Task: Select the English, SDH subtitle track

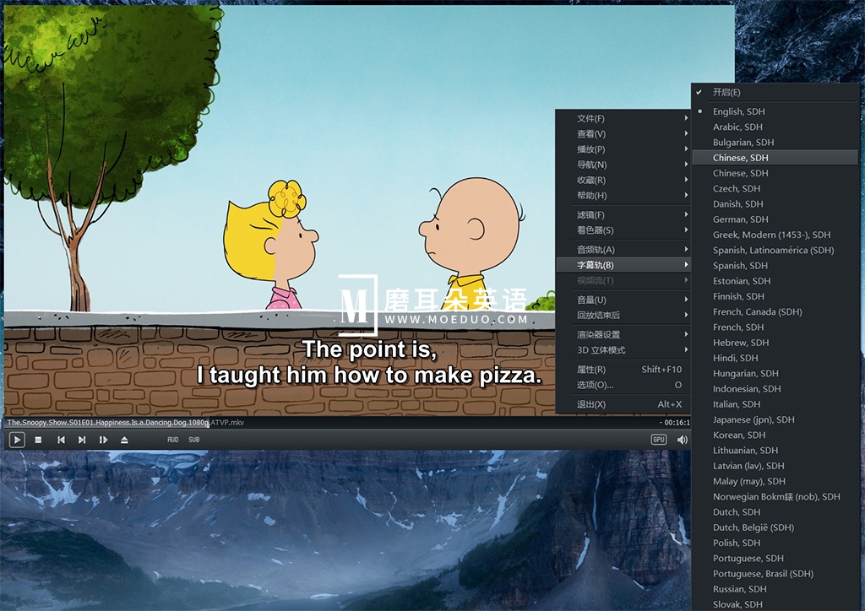Action: (x=738, y=111)
